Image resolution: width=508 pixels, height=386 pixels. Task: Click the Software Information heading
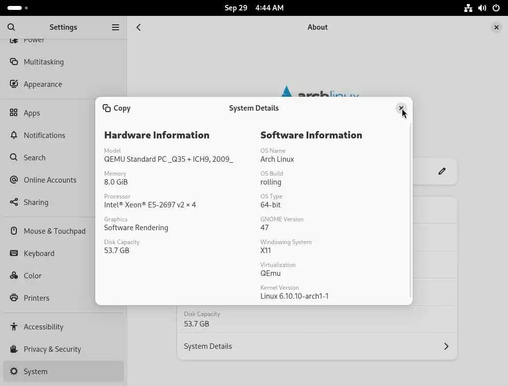point(312,135)
